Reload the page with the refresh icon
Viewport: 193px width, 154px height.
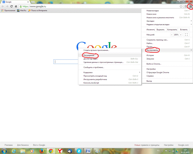pos(11,6)
